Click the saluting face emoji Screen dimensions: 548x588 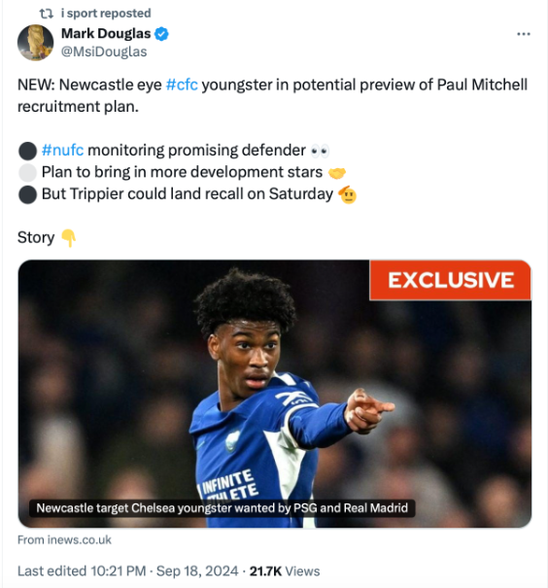(347, 194)
